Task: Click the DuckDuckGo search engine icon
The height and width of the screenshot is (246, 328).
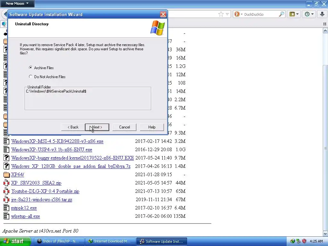Action: [x=237, y=14]
